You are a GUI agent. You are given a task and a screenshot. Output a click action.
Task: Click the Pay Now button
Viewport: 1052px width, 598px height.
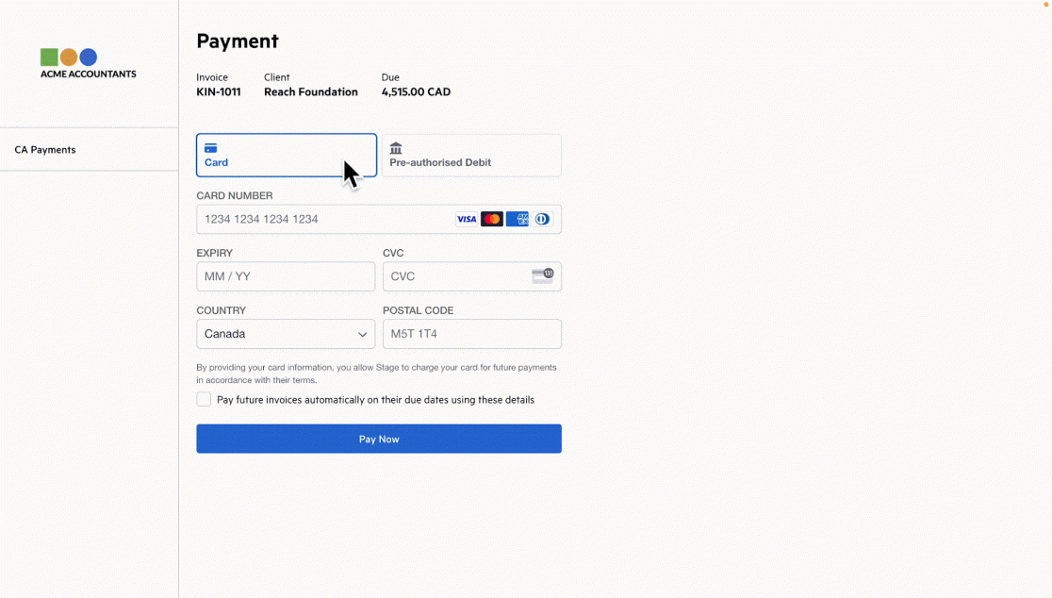pos(379,439)
